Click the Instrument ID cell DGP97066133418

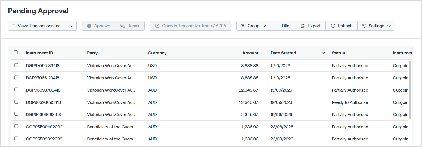tap(43, 65)
